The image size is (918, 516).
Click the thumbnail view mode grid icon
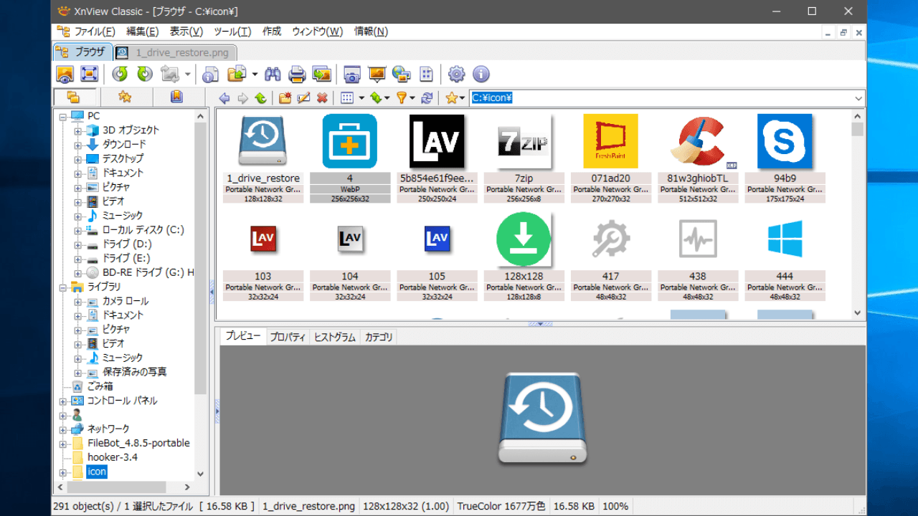pos(347,98)
